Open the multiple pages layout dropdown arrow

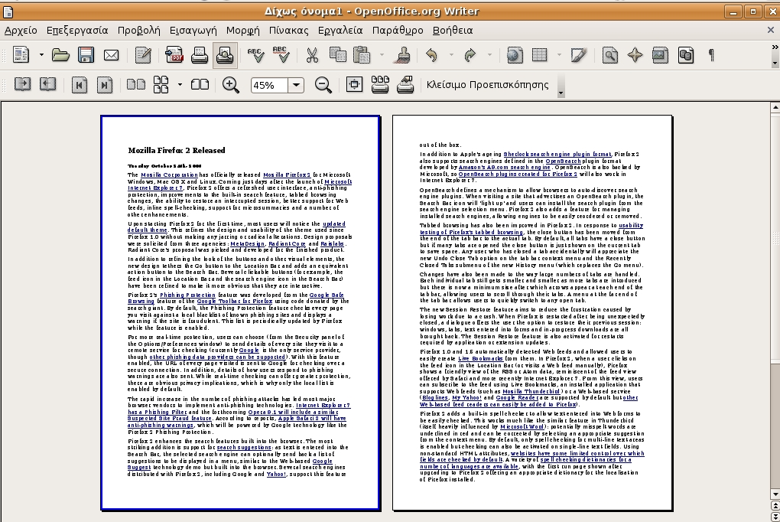180,85
